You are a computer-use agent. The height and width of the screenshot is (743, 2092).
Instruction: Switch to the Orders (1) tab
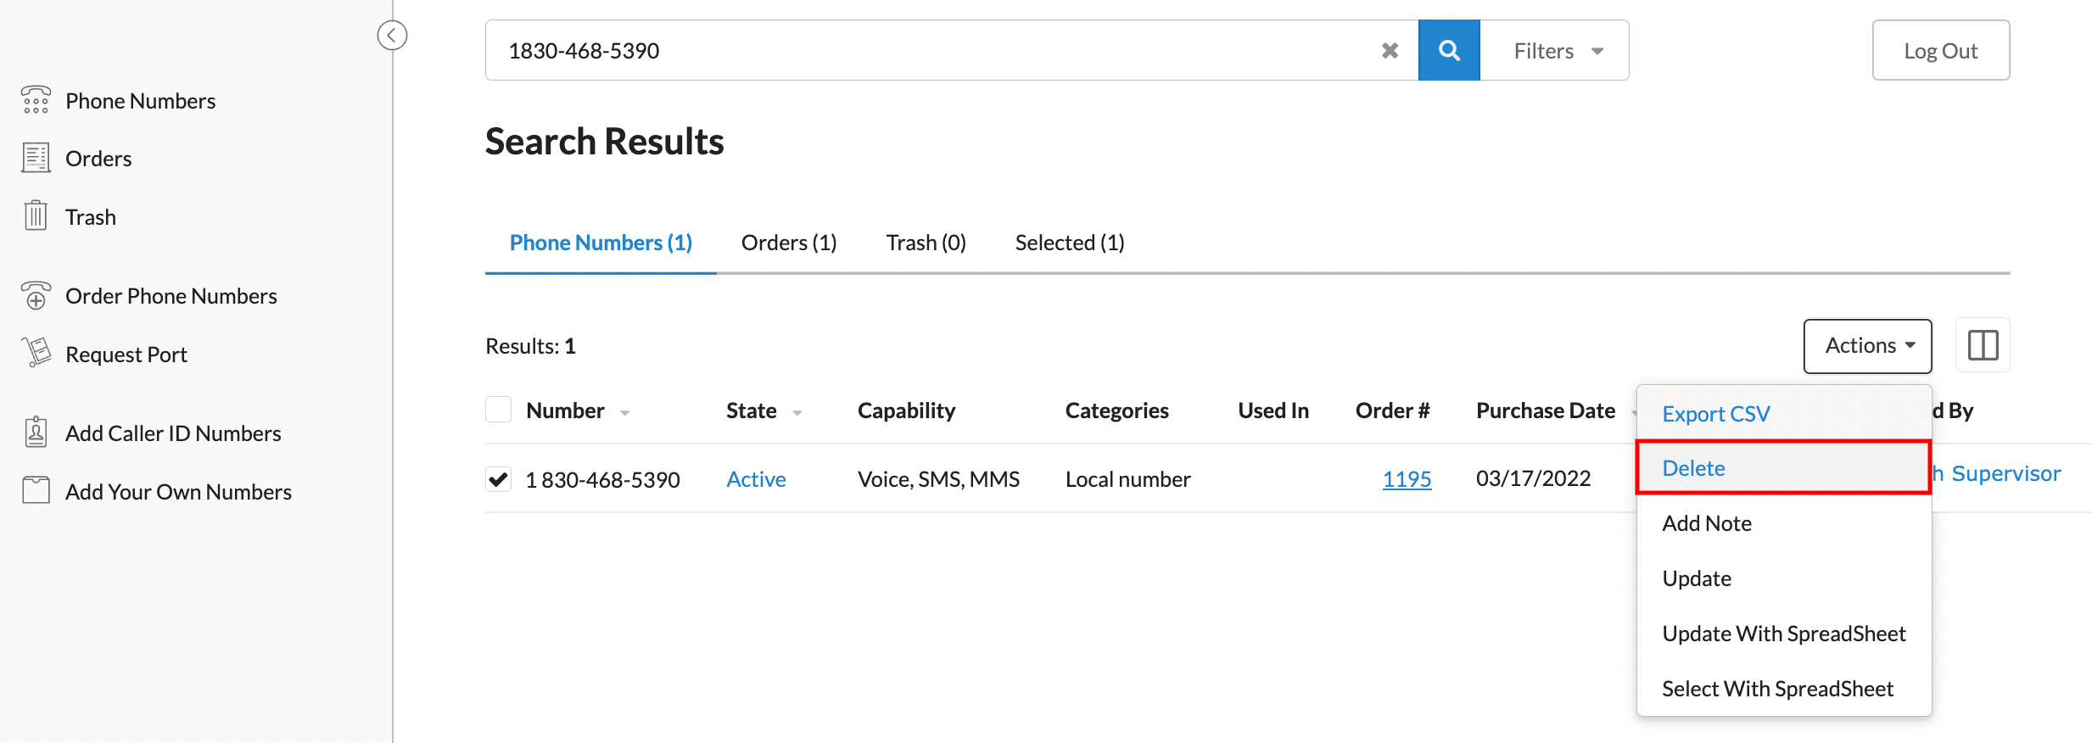[788, 243]
